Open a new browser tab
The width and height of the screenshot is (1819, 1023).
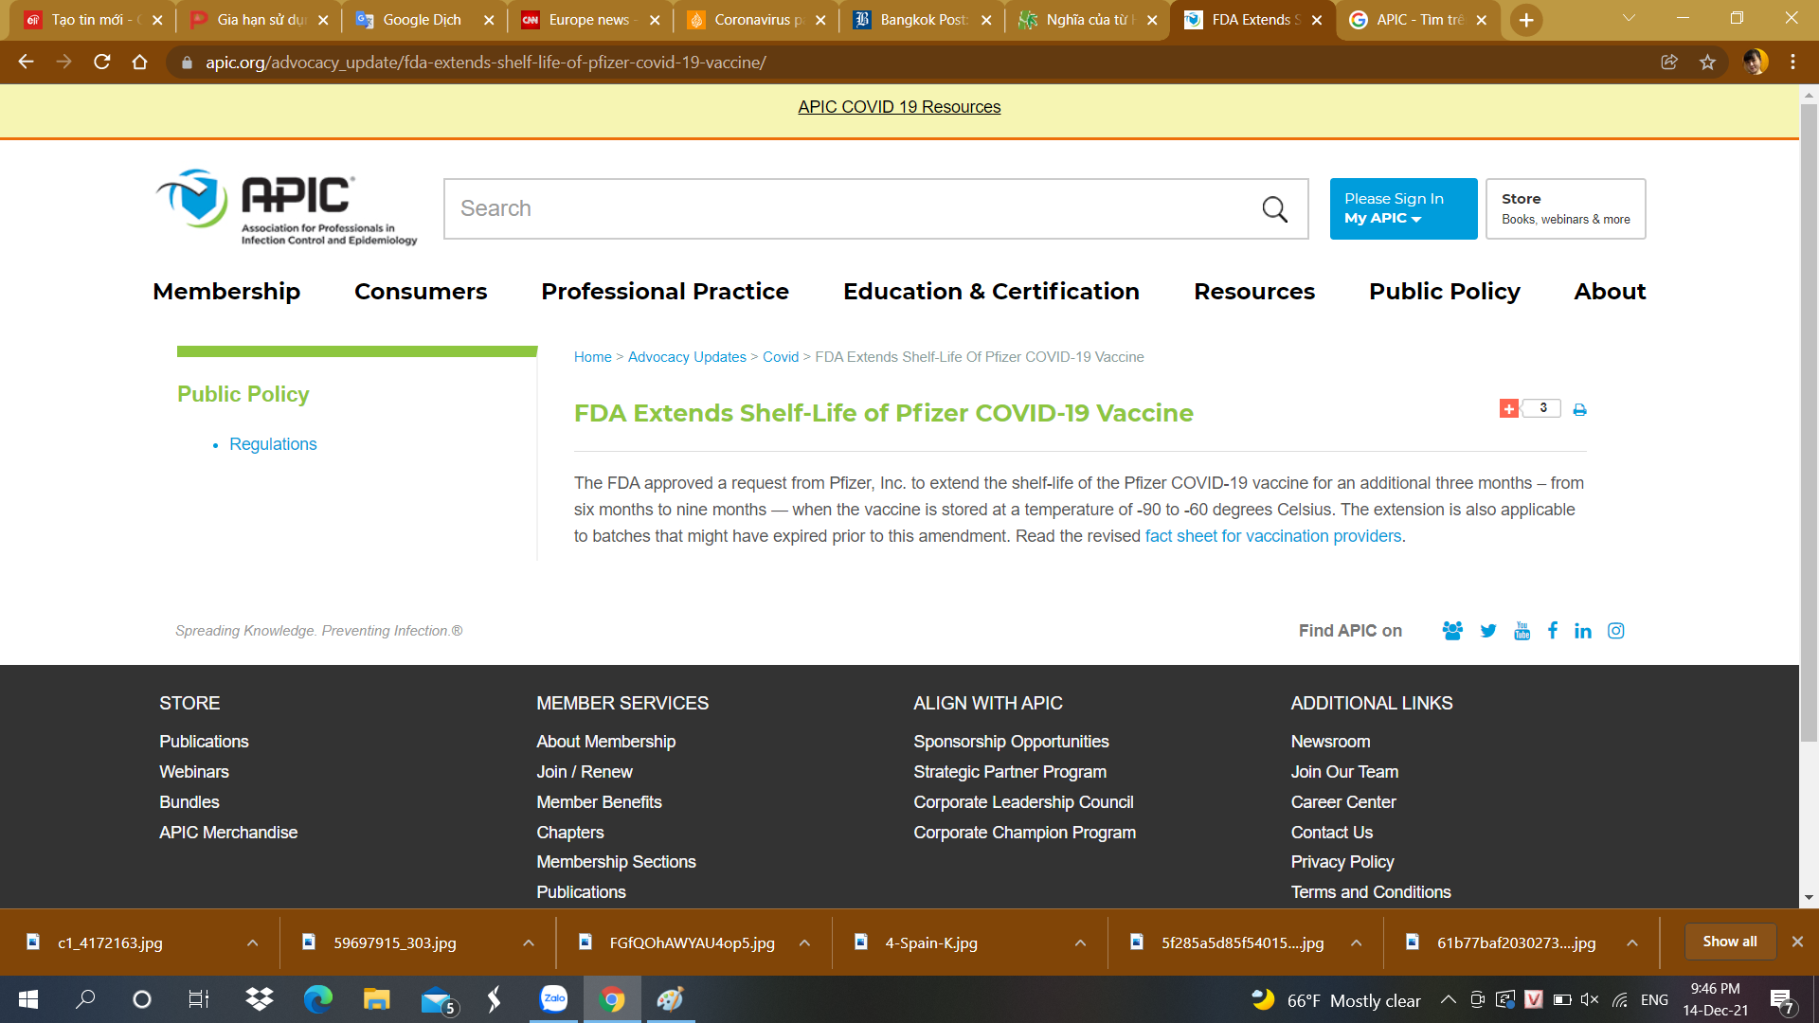(1526, 20)
